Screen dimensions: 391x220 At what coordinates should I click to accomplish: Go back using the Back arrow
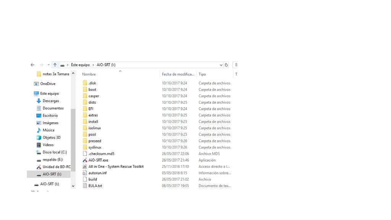tap(32, 65)
